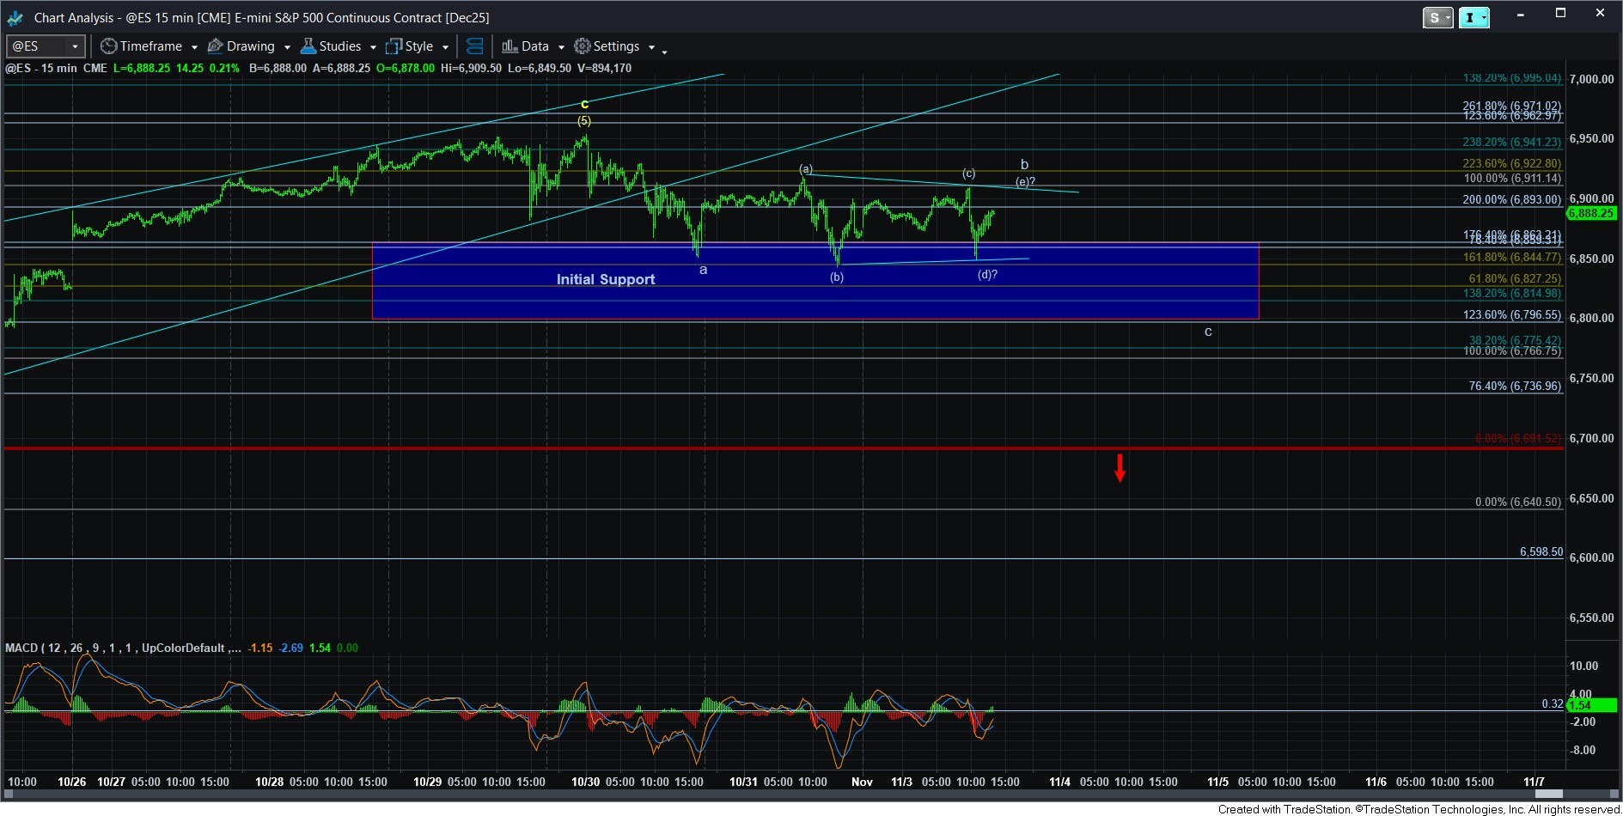Click the Settings toolbar button label
The height and width of the screenshot is (816, 1623).
(x=616, y=46)
